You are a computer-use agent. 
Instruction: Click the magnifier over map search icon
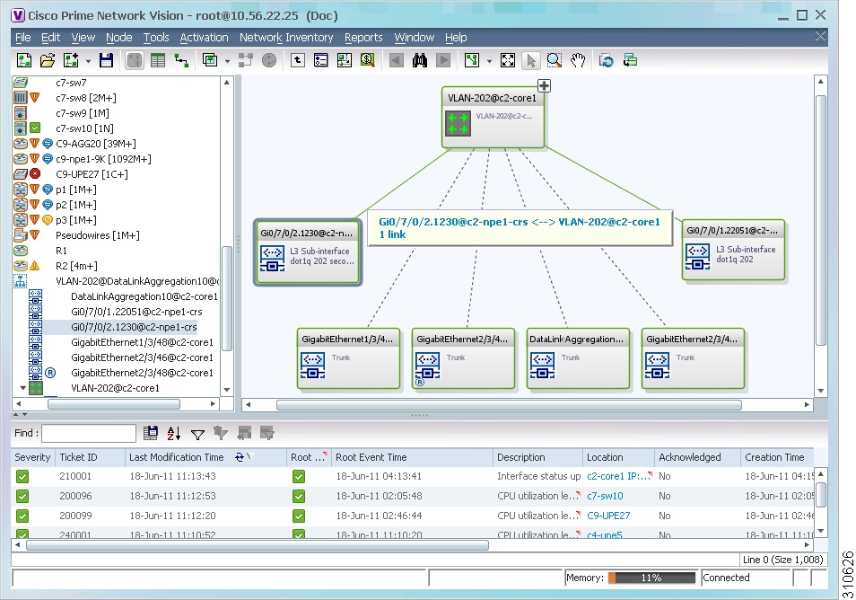368,60
